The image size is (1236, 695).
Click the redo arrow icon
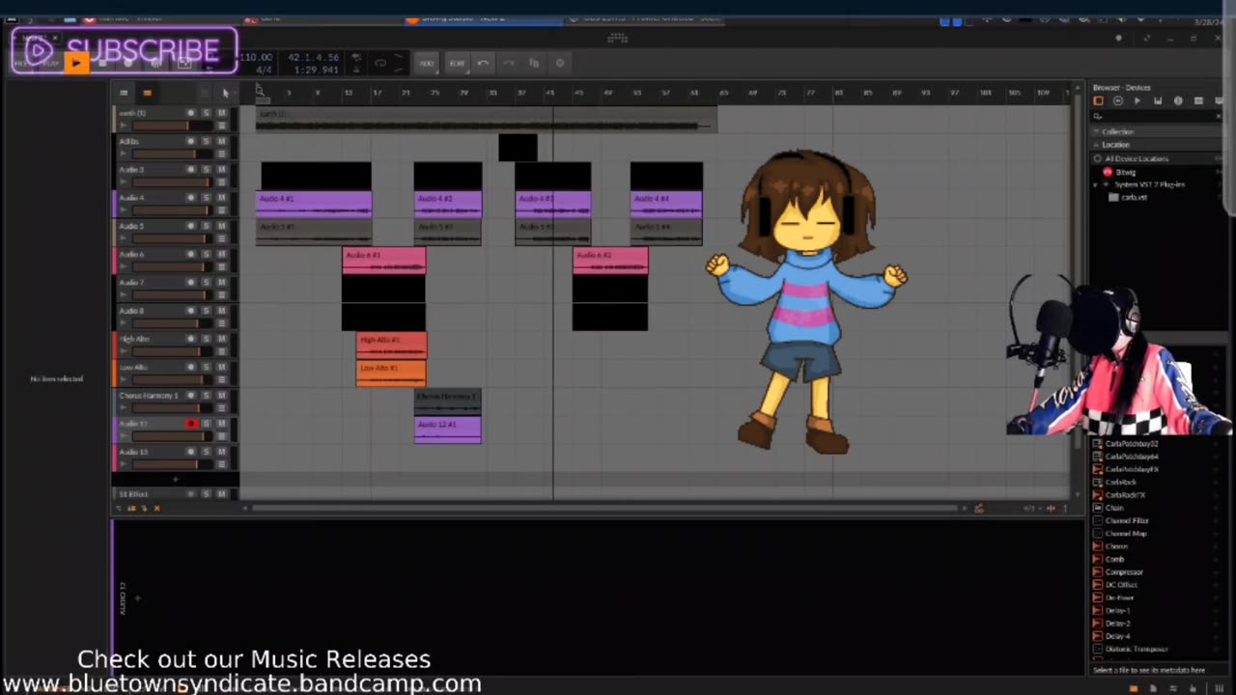pyautogui.click(x=508, y=64)
